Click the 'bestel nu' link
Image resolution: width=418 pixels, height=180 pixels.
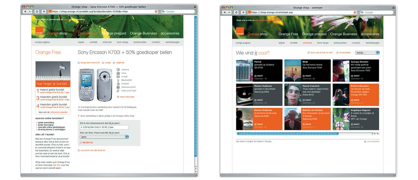pos(87,142)
